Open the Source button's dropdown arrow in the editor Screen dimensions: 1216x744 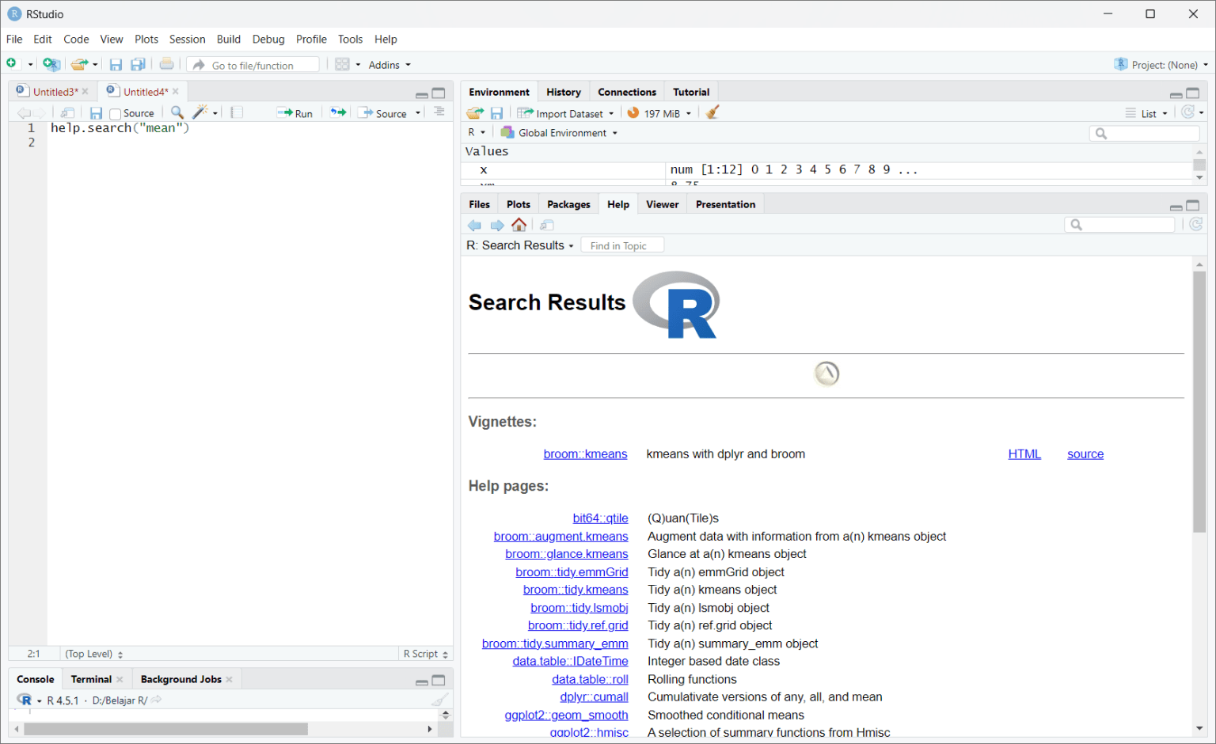point(418,113)
